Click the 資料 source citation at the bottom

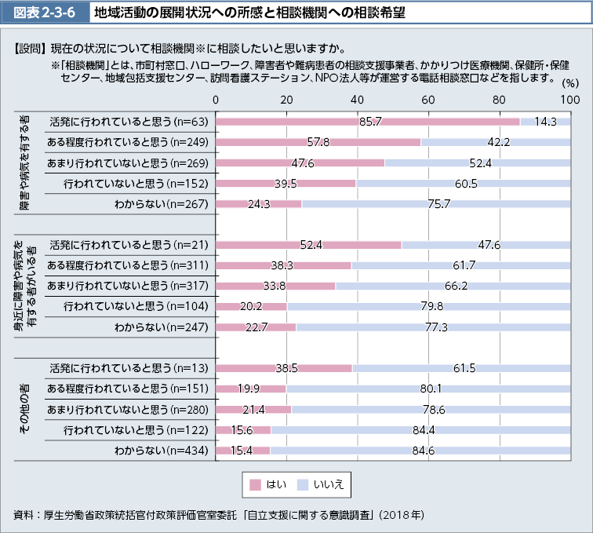(x=220, y=516)
